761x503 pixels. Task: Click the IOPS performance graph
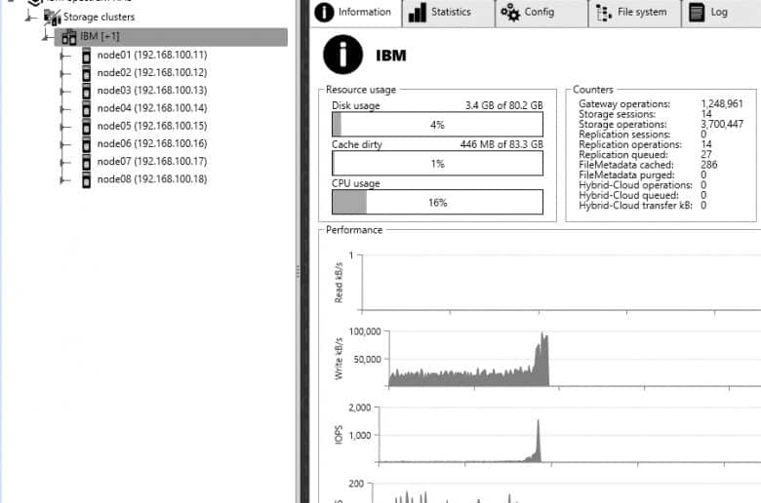pyautogui.click(x=570, y=435)
